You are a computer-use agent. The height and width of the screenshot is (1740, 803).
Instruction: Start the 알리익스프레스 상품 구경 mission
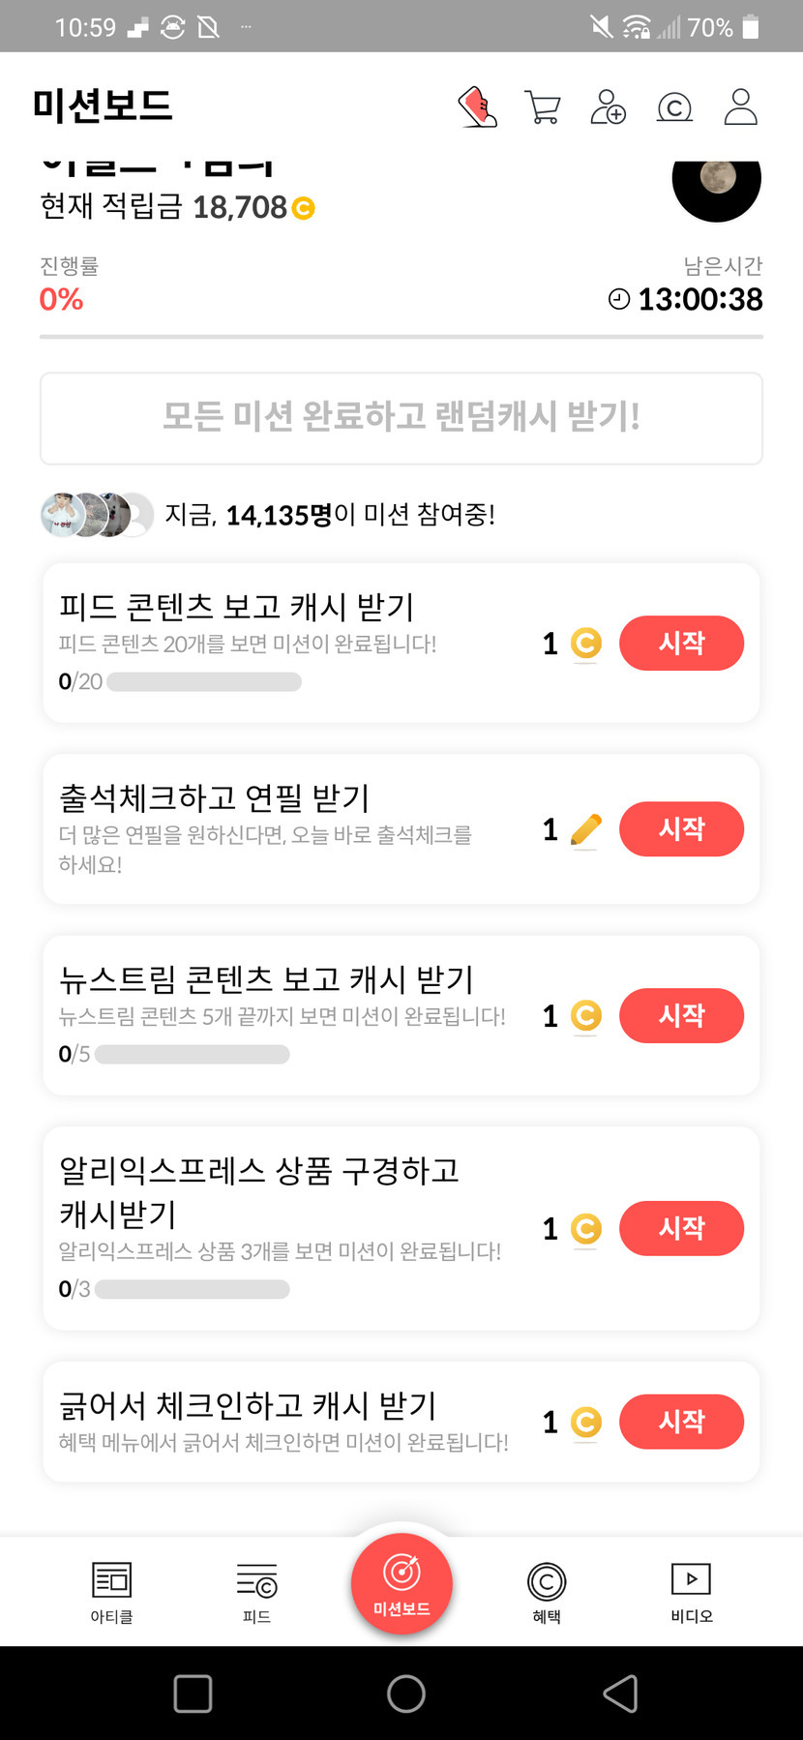click(681, 1228)
